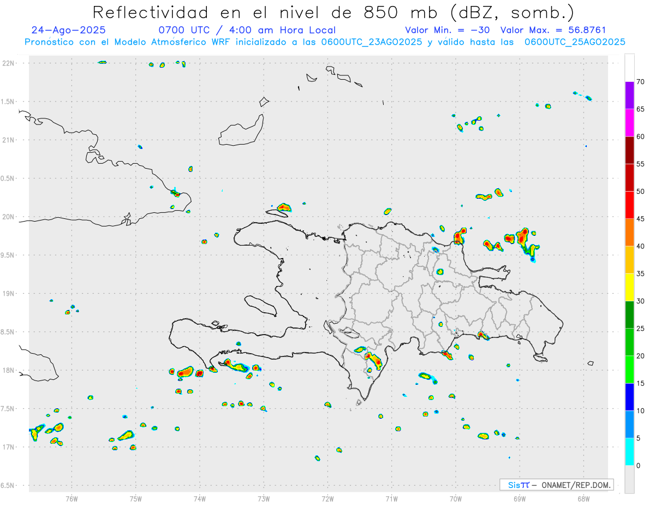
Task: Click the '69W' longitude label
Action: coord(520,498)
